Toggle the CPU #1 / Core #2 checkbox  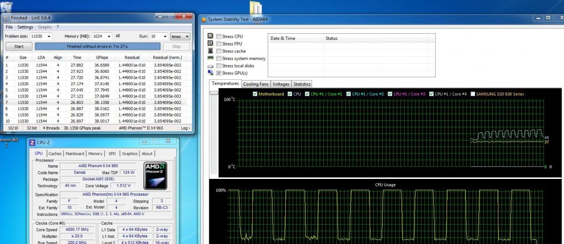point(348,94)
